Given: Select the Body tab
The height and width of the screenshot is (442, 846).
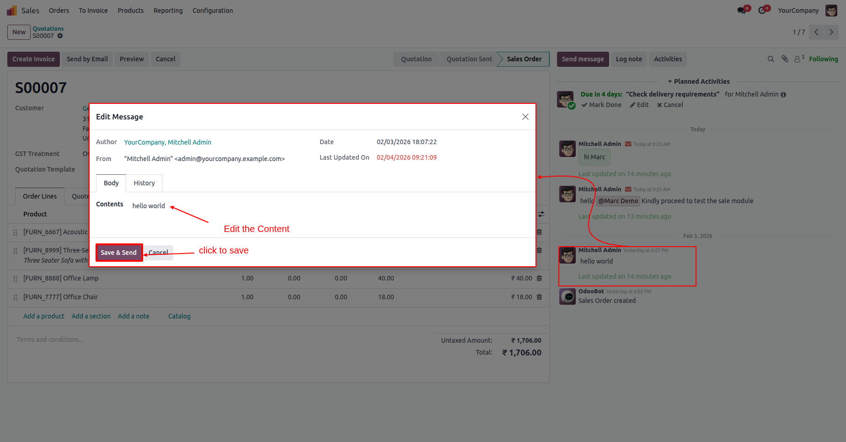Looking at the screenshot, I should pos(111,183).
